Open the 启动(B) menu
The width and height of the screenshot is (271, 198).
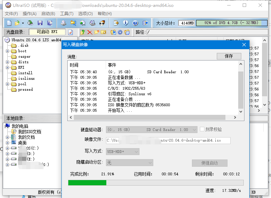click(x=48, y=14)
